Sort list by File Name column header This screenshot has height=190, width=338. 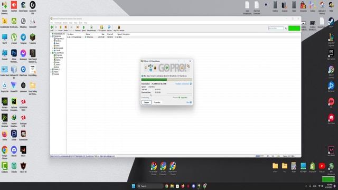tap(70, 34)
